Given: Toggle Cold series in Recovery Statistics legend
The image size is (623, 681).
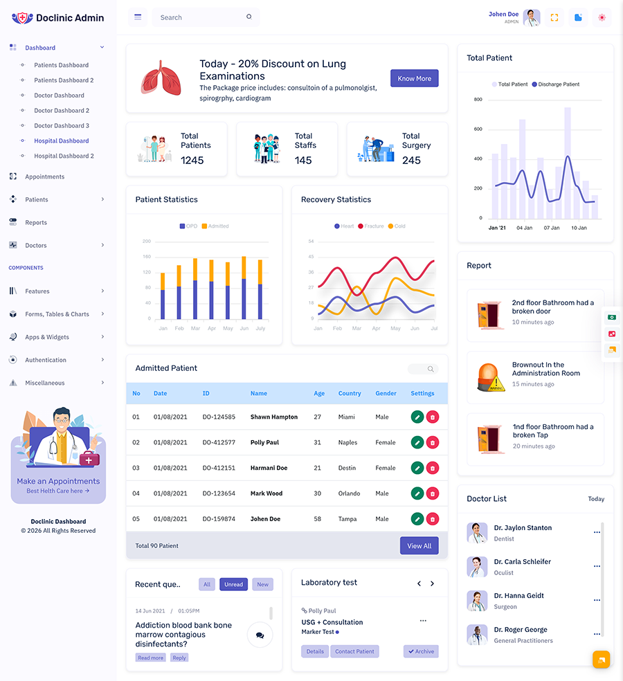Looking at the screenshot, I should (397, 226).
